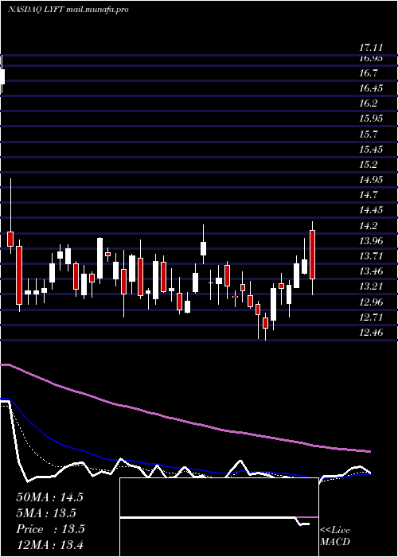The image size is (398, 557).
Task: Select the 13.71 price axis label
Action: pyautogui.click(x=371, y=256)
